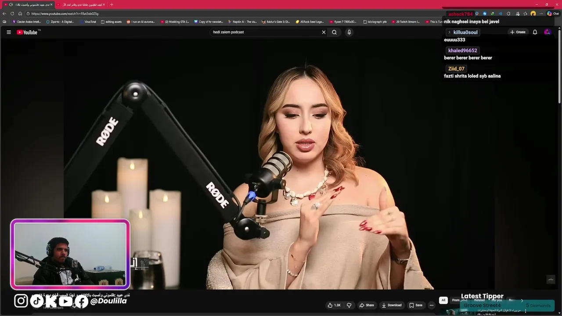Viewport: 562px width, 316px height.
Task: Select the 'For you' filter chip
Action: [x=497, y=300]
